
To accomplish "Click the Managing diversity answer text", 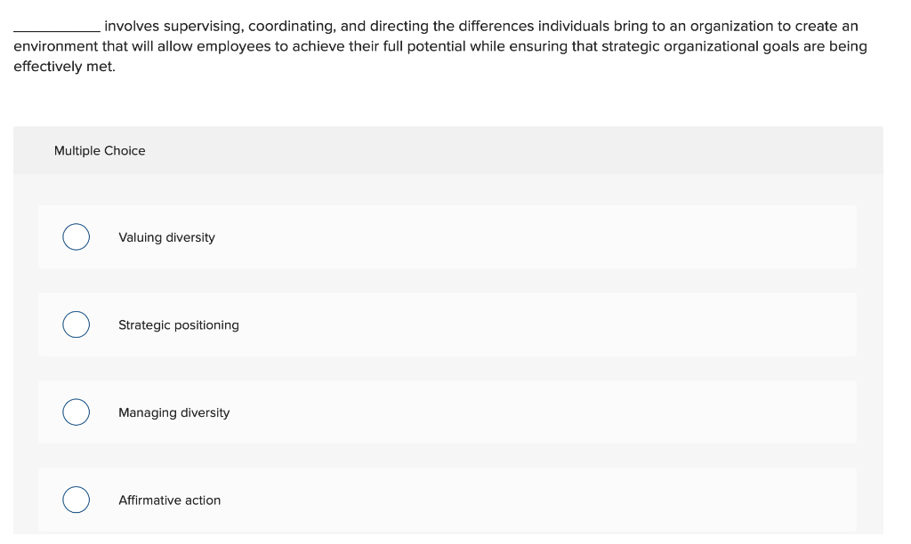I will coord(173,412).
